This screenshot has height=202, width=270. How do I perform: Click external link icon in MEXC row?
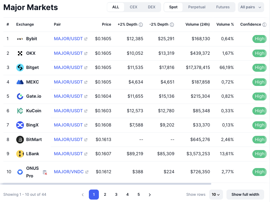pos(86,82)
